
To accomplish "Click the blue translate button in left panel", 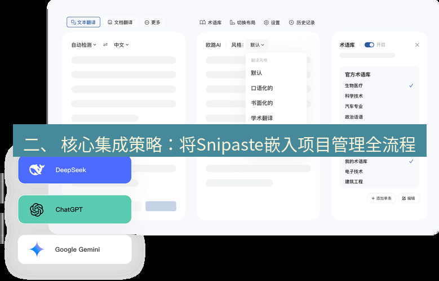I will click(x=161, y=206).
